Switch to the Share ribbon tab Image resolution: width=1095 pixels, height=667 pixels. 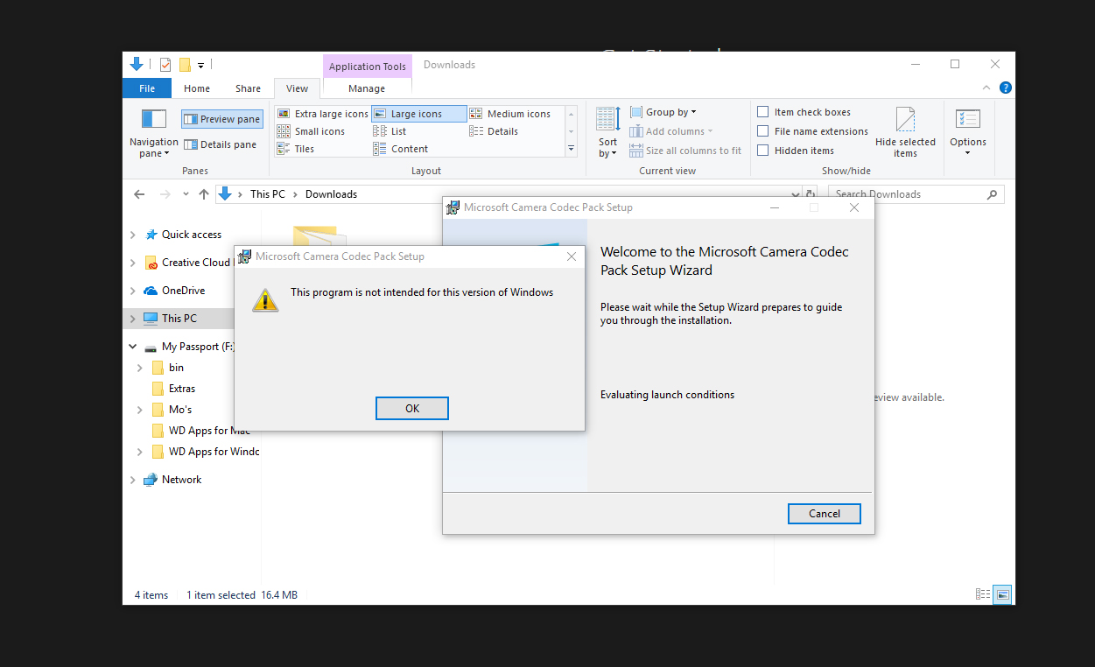[248, 88]
